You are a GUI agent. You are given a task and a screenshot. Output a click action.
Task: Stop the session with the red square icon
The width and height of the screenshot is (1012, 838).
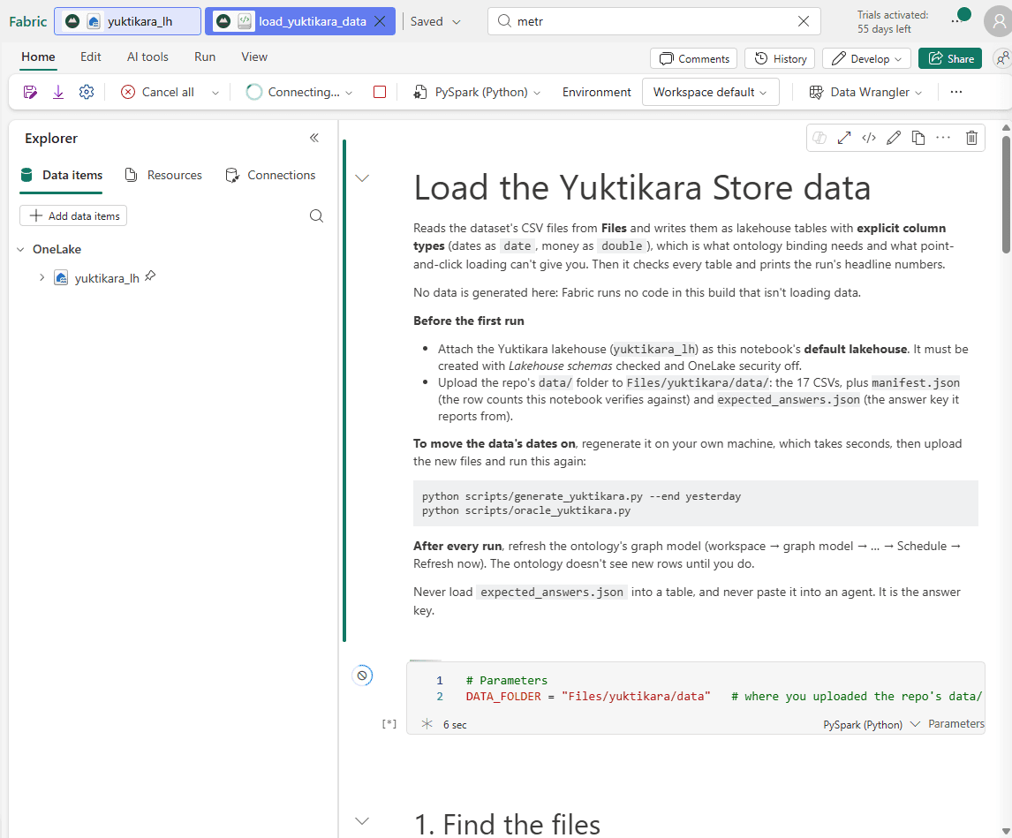pyautogui.click(x=380, y=93)
